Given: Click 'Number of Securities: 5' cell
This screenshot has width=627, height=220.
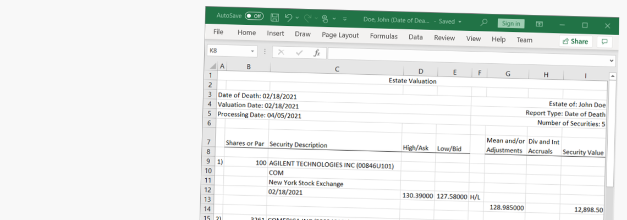Looking at the screenshot, I should pos(571,123).
